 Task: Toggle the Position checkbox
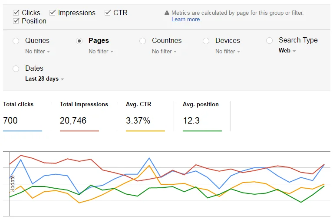point(16,21)
